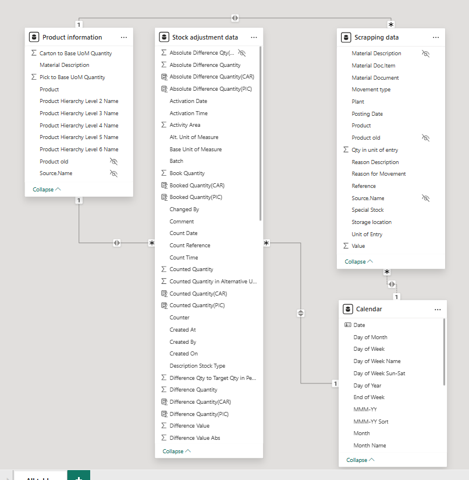The image size is (469, 480).
Task: Click sigma icon next to Carton to Base UoM Quantity
Action: point(34,53)
